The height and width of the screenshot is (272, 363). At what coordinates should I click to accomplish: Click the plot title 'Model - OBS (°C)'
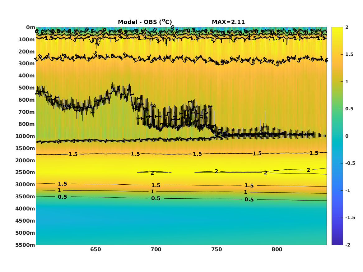coord(145,22)
